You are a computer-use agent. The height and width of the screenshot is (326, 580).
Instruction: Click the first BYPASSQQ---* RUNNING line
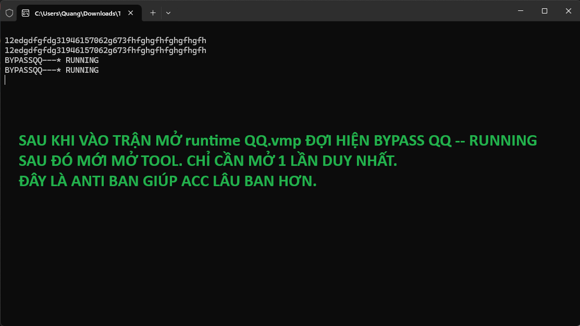point(52,60)
